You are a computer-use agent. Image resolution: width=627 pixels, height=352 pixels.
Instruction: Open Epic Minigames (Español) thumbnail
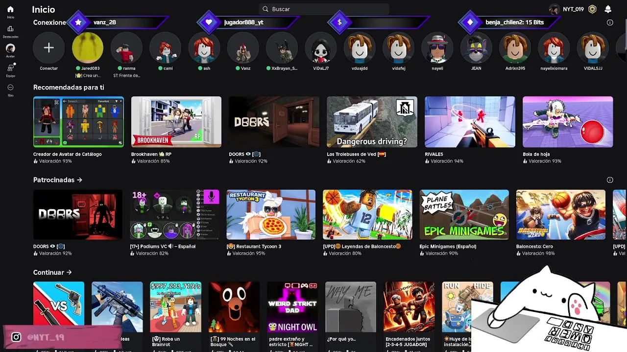(x=464, y=215)
